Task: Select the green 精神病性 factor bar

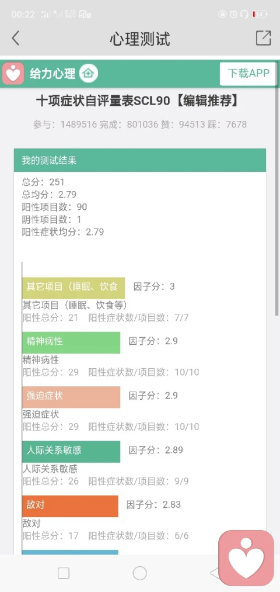Action: point(71,342)
